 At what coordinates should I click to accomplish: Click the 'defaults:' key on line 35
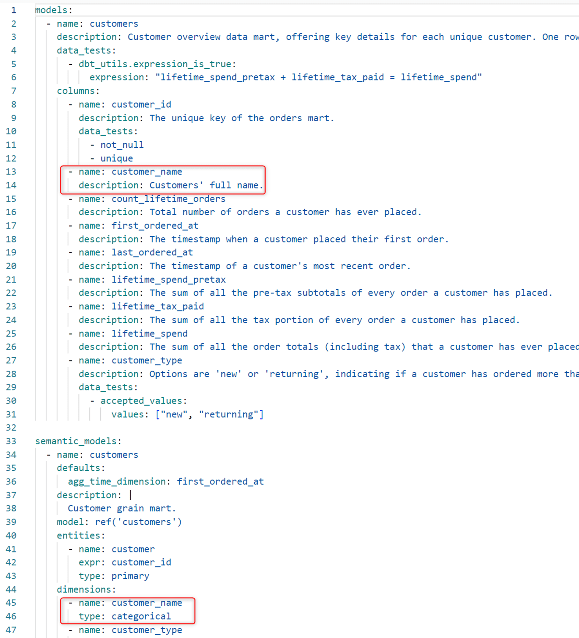(x=81, y=468)
